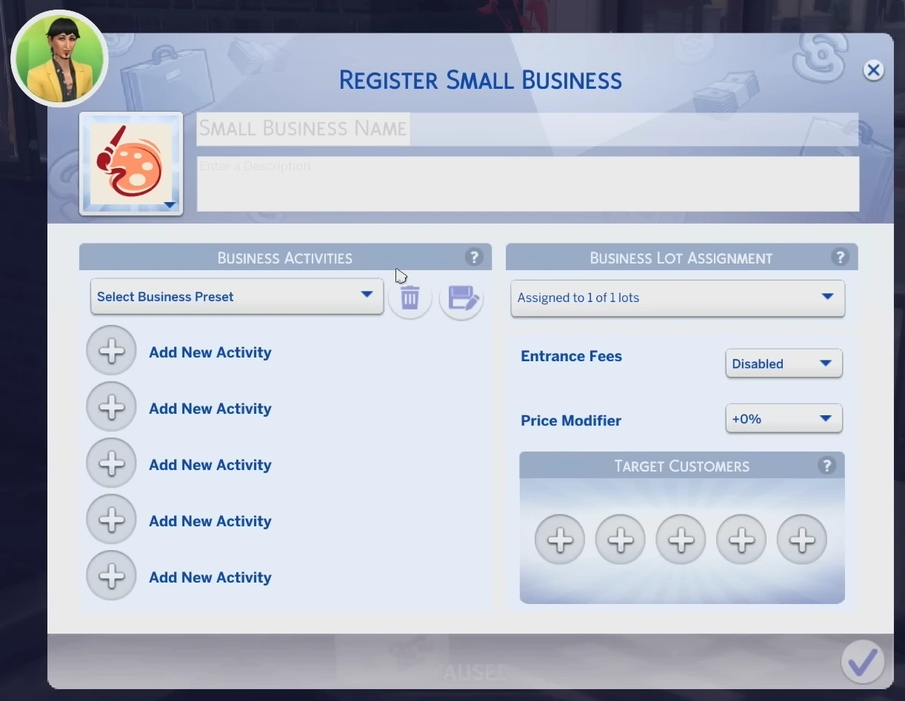905x701 pixels.
Task: Click the Small Business Name field
Action: point(527,129)
